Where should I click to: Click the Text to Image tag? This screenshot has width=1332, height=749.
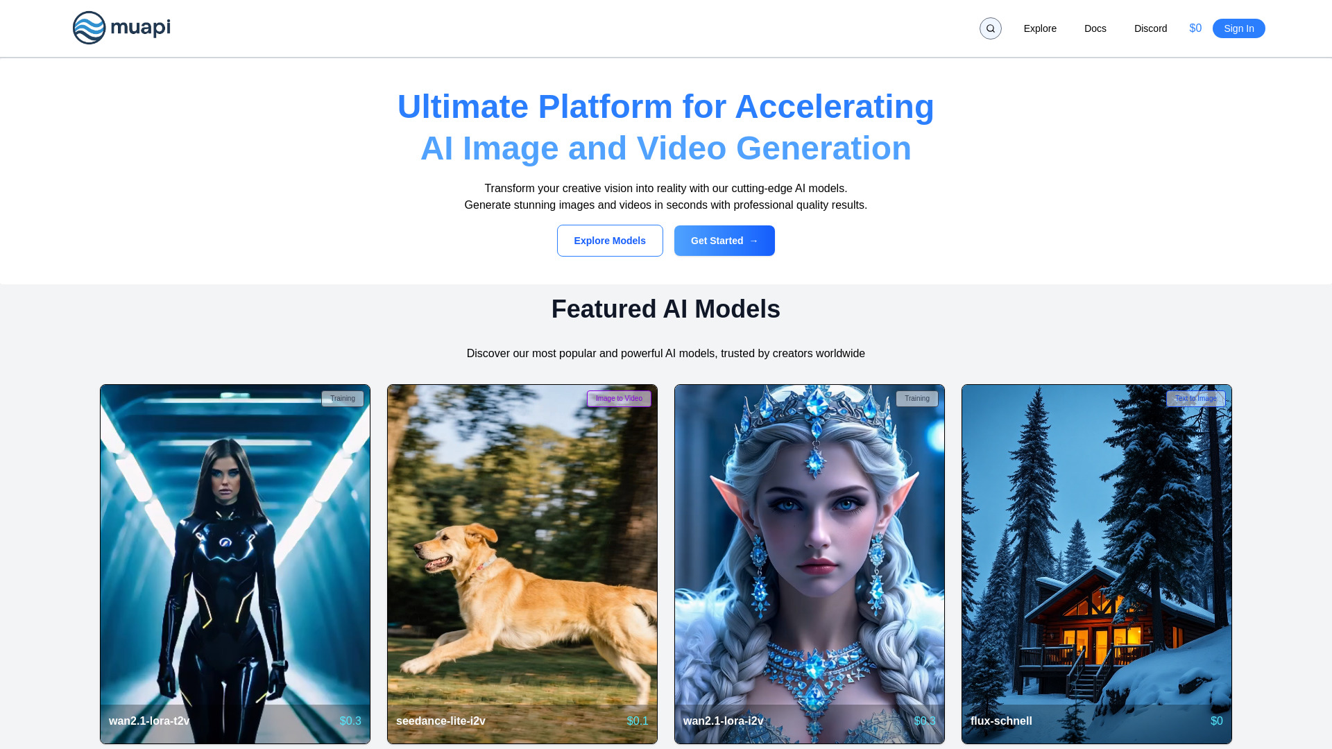click(1195, 399)
